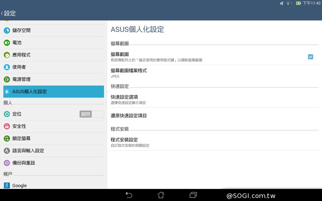This screenshot has height=201, width=322.
Task: Tap the 自訂程式安裝的相關設定 description text
Action: click(x=130, y=146)
